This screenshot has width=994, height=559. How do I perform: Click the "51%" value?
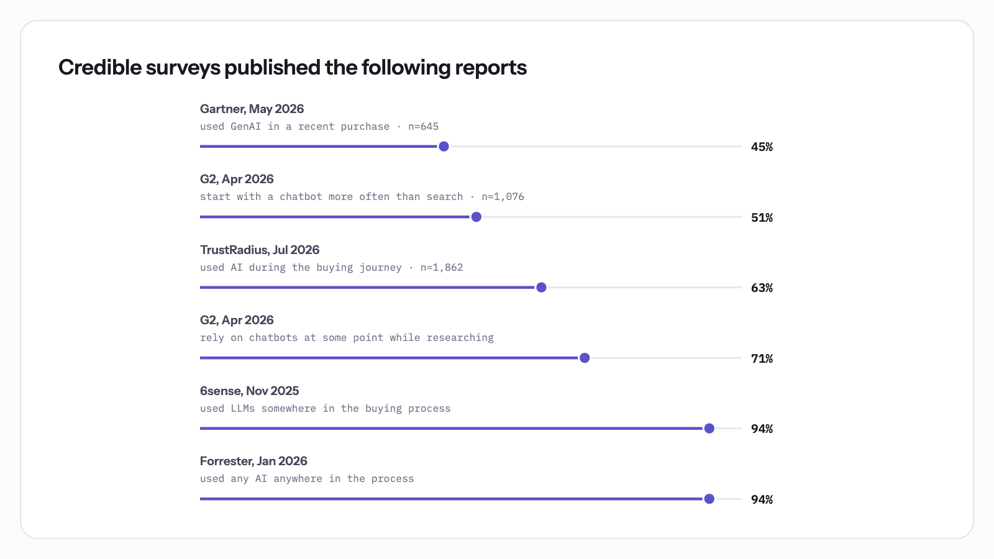coord(762,217)
